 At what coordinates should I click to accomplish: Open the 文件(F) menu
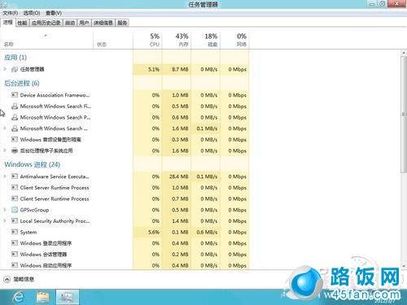pyautogui.click(x=11, y=13)
